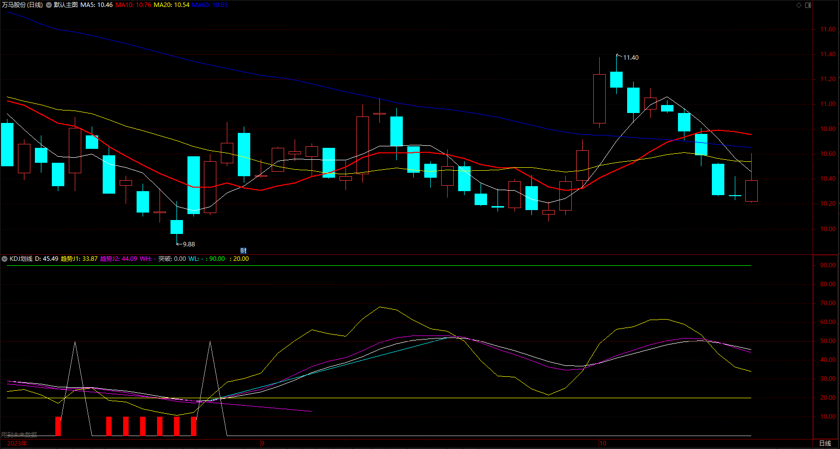Click the 趋势J2: 44.09 value
The width and height of the screenshot is (840, 449).
click(x=119, y=259)
